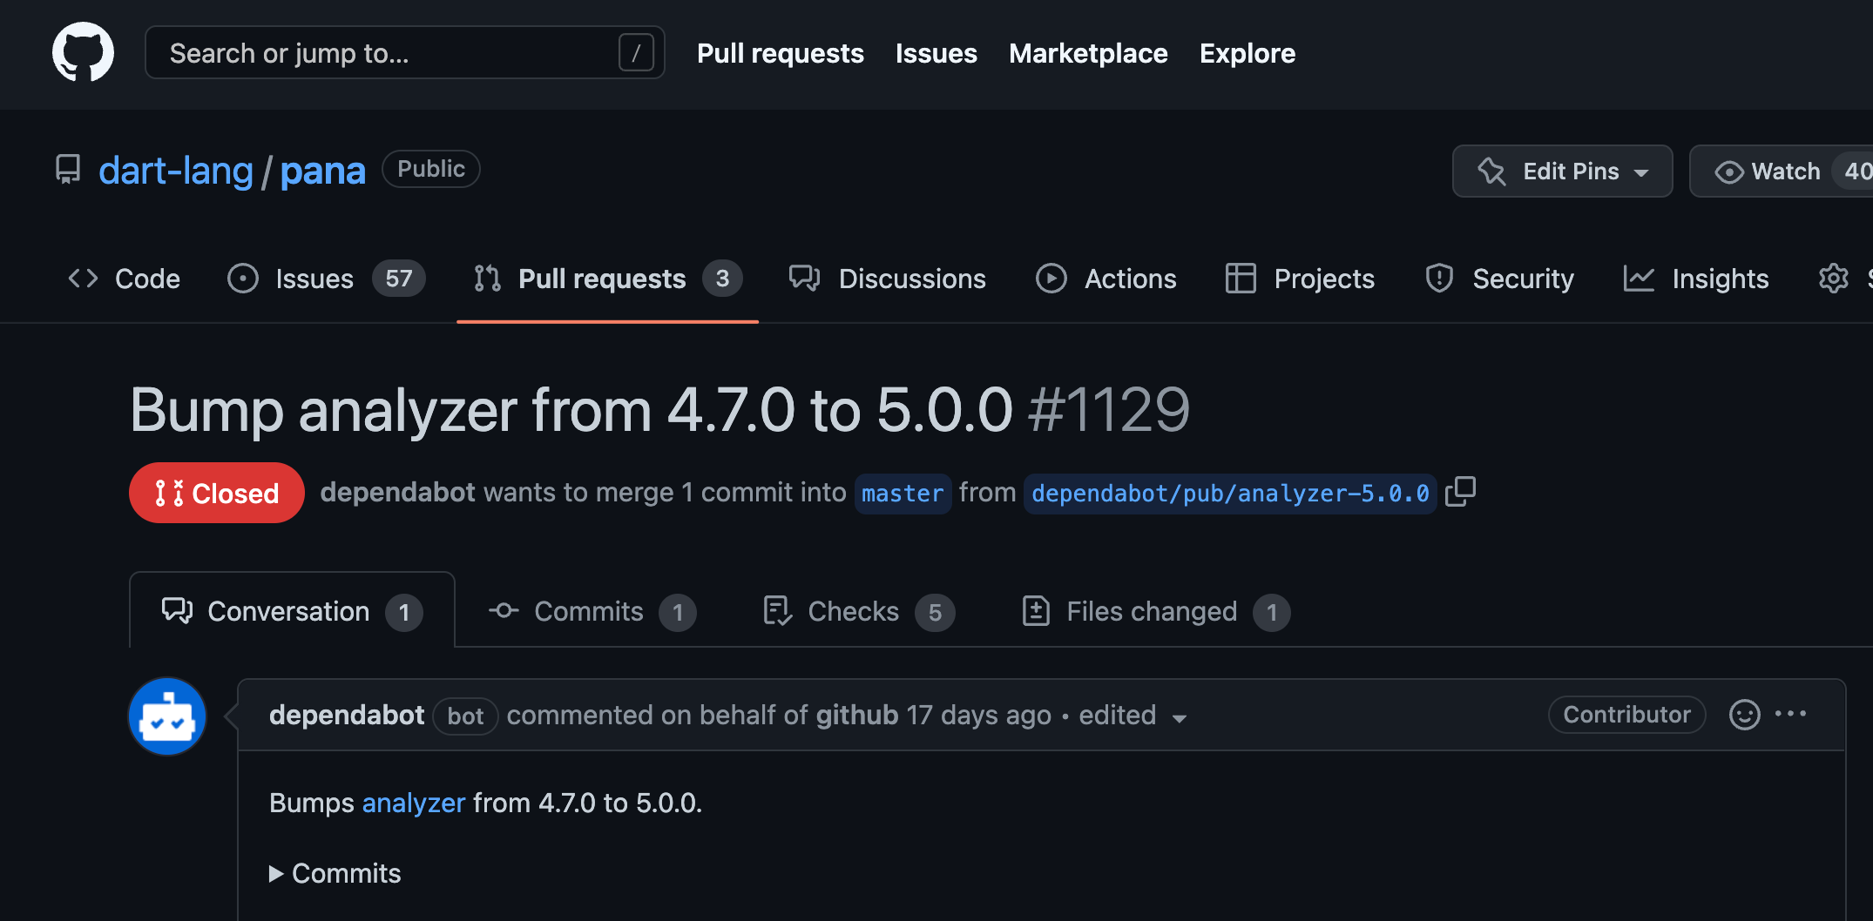1873x921 pixels.
Task: Open the Explore menu
Action: (1247, 53)
